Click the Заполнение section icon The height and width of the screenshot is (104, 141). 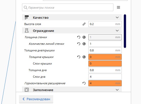[27, 90]
